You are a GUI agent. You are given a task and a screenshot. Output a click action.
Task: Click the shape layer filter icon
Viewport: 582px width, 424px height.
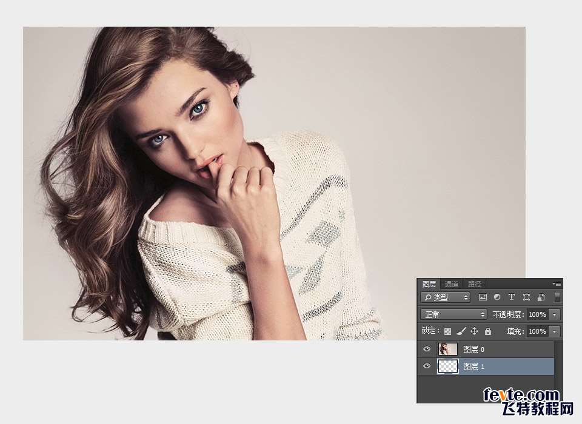526,297
